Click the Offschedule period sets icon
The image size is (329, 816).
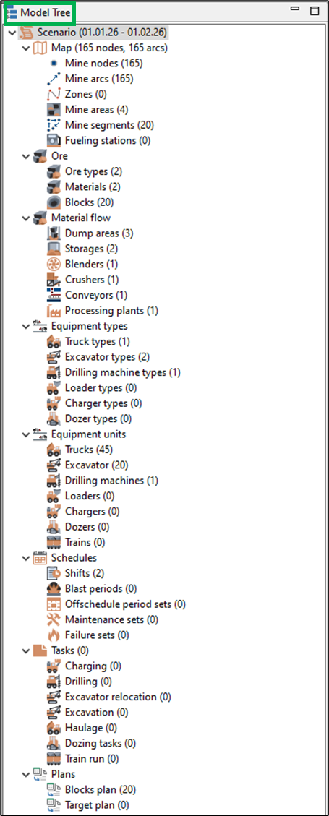tap(54, 604)
